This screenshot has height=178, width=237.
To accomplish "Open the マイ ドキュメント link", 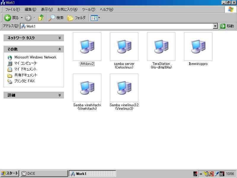I will [25, 69].
